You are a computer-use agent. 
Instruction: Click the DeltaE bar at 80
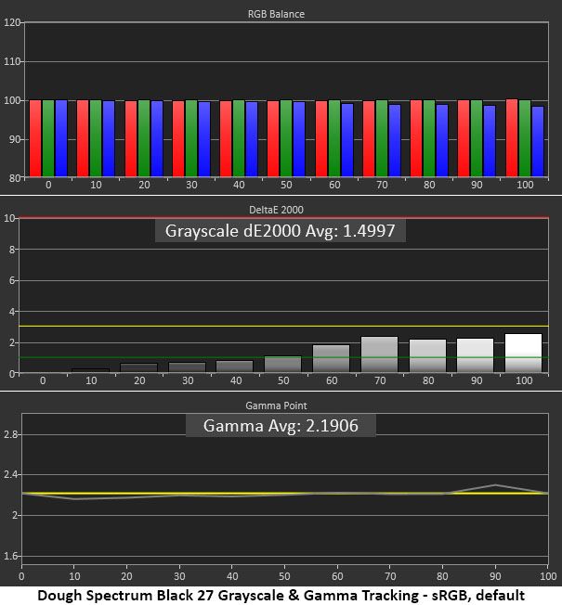[427, 356]
